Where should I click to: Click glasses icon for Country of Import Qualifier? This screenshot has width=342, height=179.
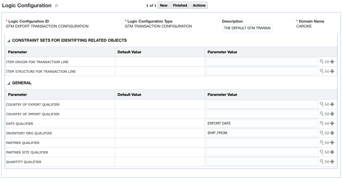tap(327, 114)
